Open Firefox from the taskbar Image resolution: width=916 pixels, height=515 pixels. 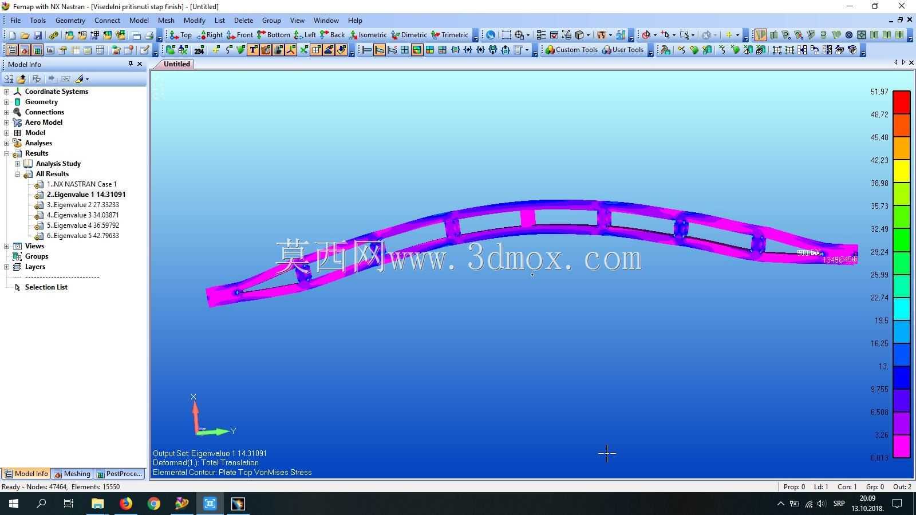(125, 504)
